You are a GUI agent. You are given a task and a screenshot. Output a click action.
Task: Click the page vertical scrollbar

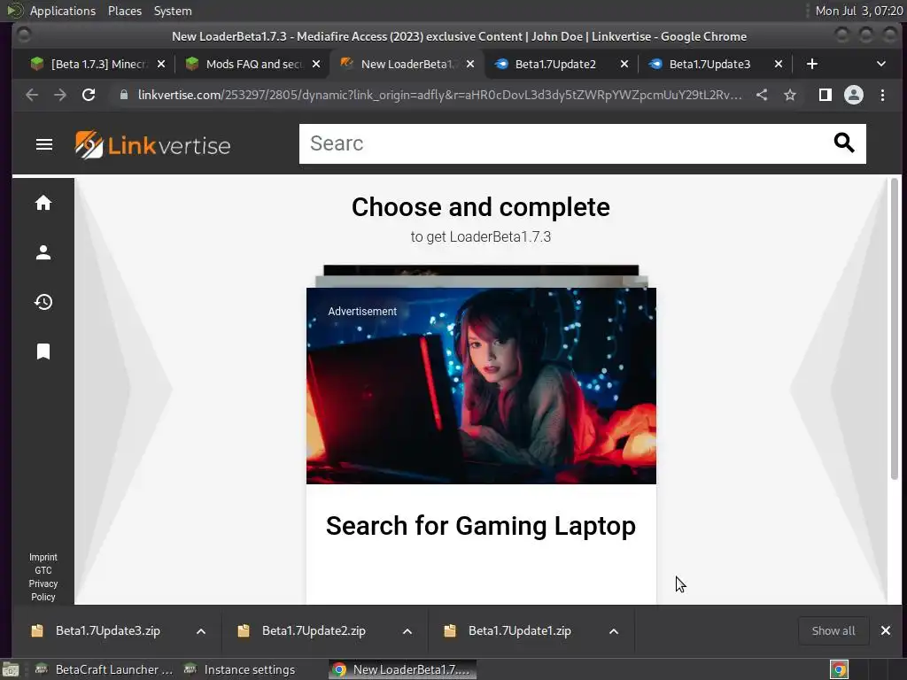tap(895, 329)
